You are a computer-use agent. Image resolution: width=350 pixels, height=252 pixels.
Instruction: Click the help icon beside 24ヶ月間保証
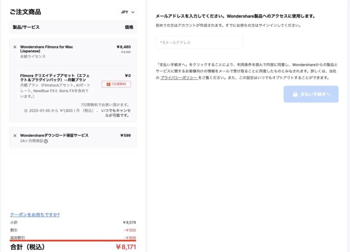point(46,141)
